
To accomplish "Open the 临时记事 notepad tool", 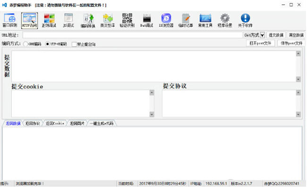I will pos(186,20).
